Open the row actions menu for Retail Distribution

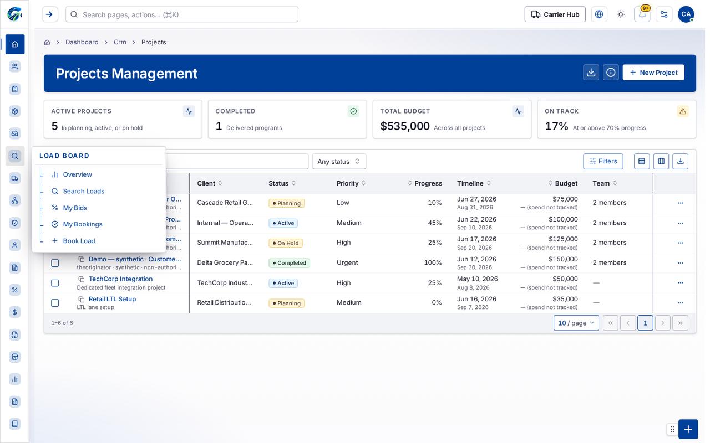681,303
